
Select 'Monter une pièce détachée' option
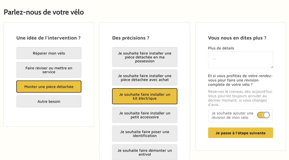click(49, 86)
